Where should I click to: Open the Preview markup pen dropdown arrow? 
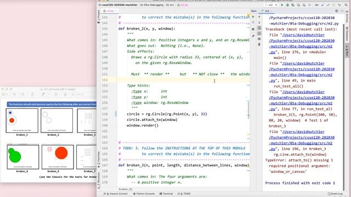49,95
